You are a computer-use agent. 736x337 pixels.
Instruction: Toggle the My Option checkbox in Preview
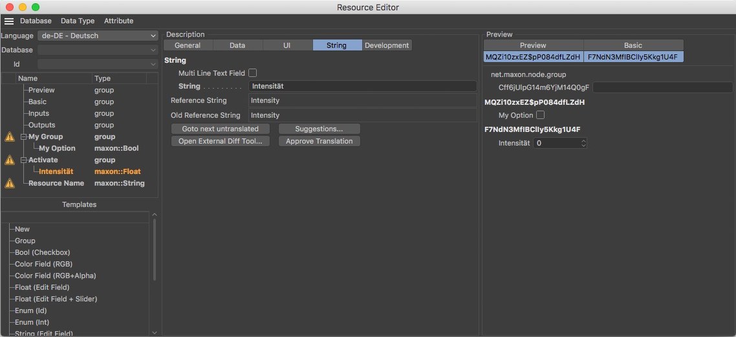click(x=541, y=115)
